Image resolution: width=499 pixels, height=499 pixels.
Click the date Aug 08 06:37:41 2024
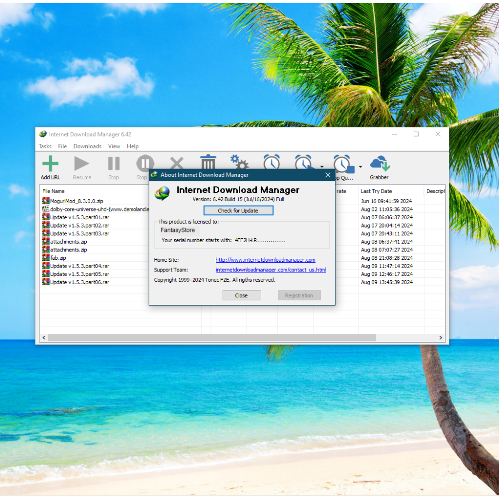coord(386,242)
